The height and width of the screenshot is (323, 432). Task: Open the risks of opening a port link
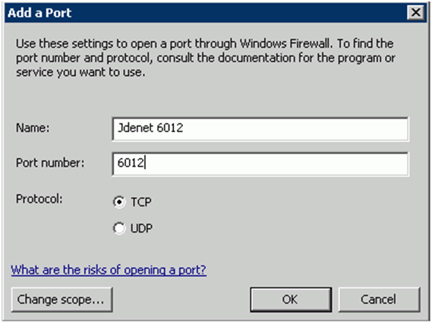click(x=109, y=270)
